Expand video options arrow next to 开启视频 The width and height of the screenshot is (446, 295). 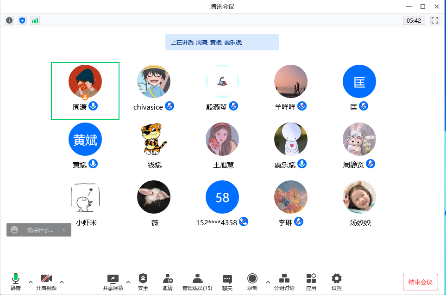pos(62,282)
